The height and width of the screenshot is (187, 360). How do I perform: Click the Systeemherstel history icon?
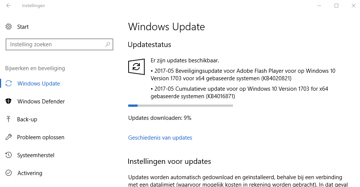[9, 155]
